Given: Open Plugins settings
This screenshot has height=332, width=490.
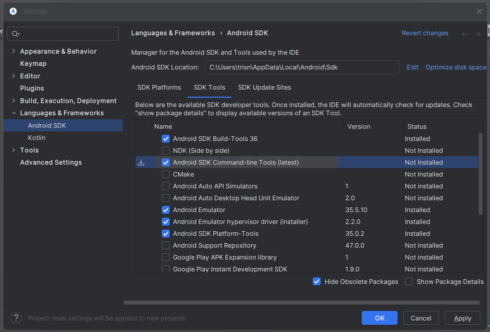Looking at the screenshot, I should [x=32, y=88].
